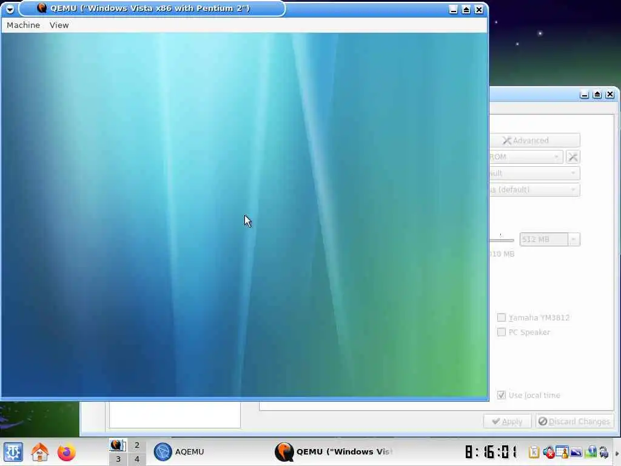This screenshot has height=466, width=621.
Task: Click the rightmost tray icon with blue lock
Action: pyautogui.click(x=603, y=451)
